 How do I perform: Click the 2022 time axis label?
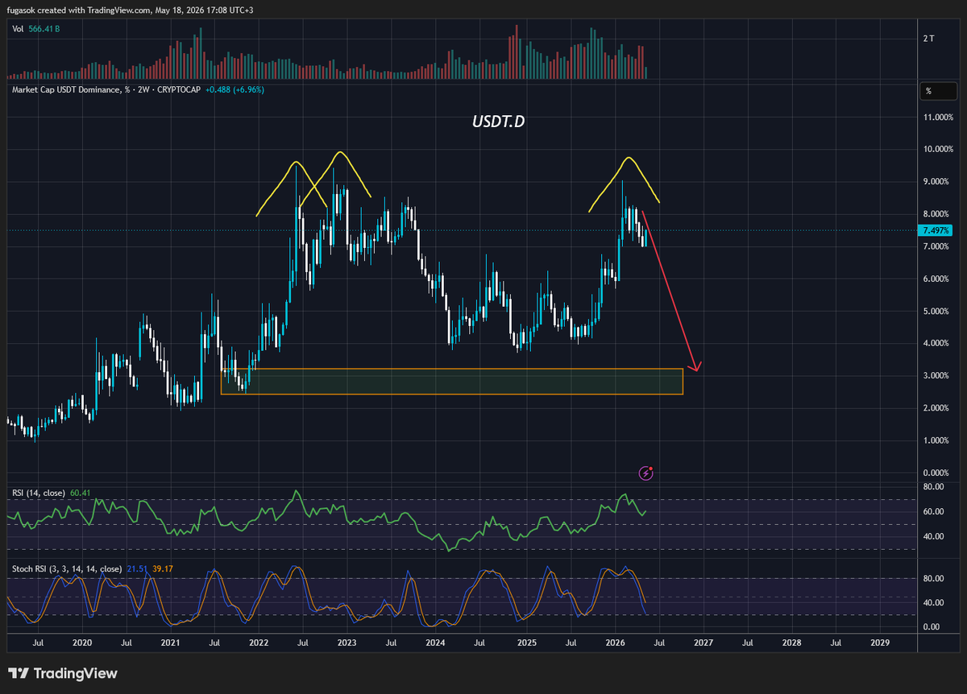point(259,643)
